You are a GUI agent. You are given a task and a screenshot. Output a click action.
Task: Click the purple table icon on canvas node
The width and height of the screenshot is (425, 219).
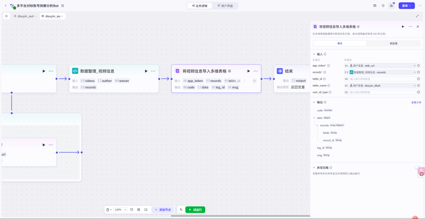[x=177, y=71]
